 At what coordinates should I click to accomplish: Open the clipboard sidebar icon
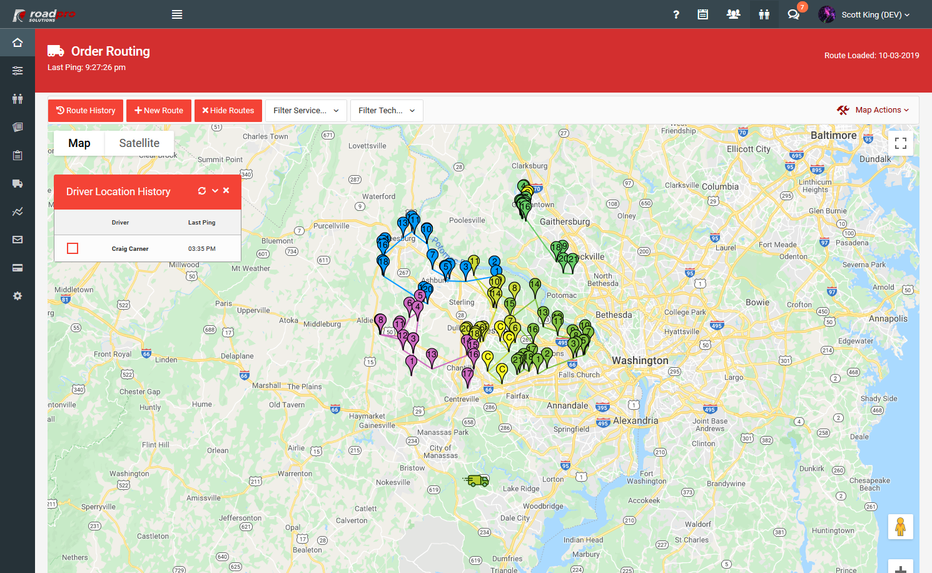point(18,155)
